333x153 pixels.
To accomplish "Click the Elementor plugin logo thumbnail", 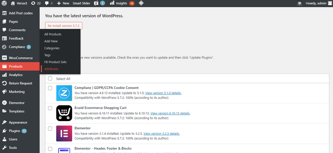I will [x=64, y=134].
